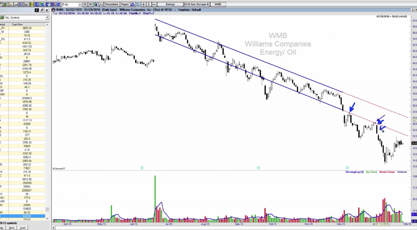The height and width of the screenshot is (230, 417).
Task: Click the 01/12/2016 date marker on axis
Action: pyautogui.click(x=382, y=224)
